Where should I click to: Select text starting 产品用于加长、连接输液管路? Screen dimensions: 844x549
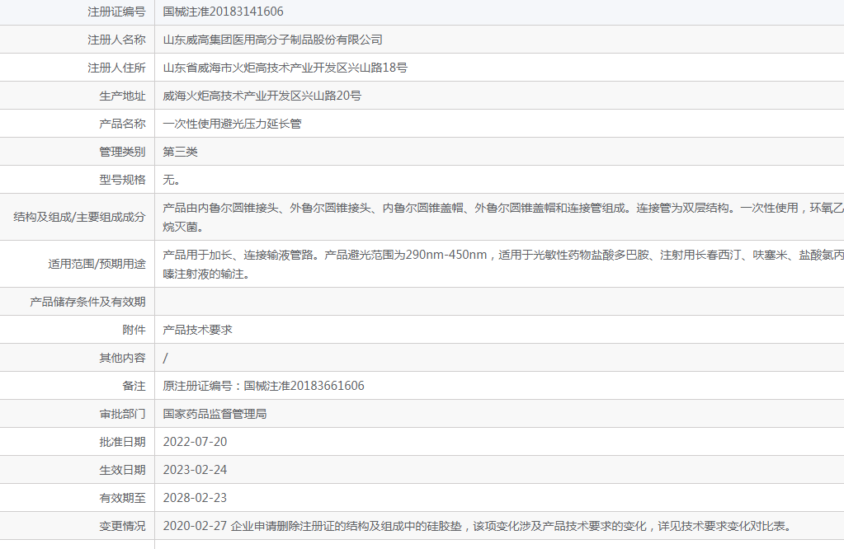tap(503, 264)
